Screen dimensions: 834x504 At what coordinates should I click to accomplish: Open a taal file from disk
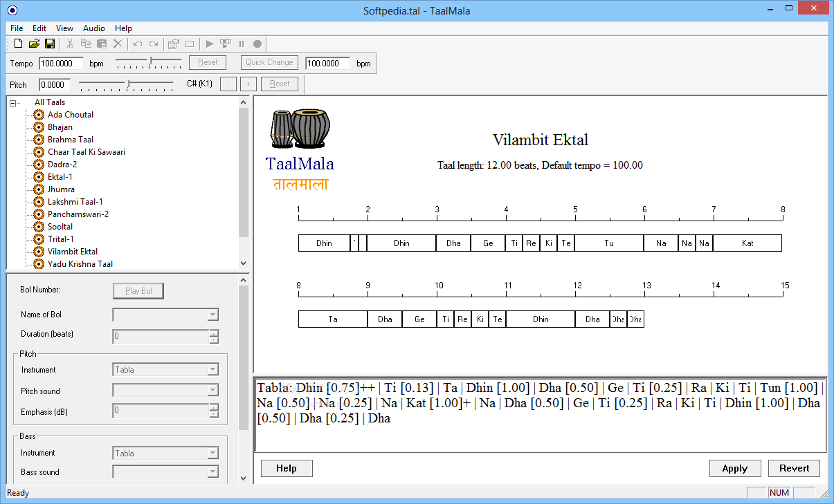[34, 44]
